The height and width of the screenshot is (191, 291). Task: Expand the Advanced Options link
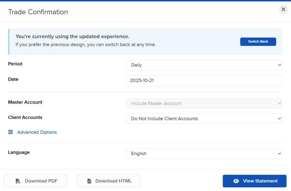[x=37, y=132]
